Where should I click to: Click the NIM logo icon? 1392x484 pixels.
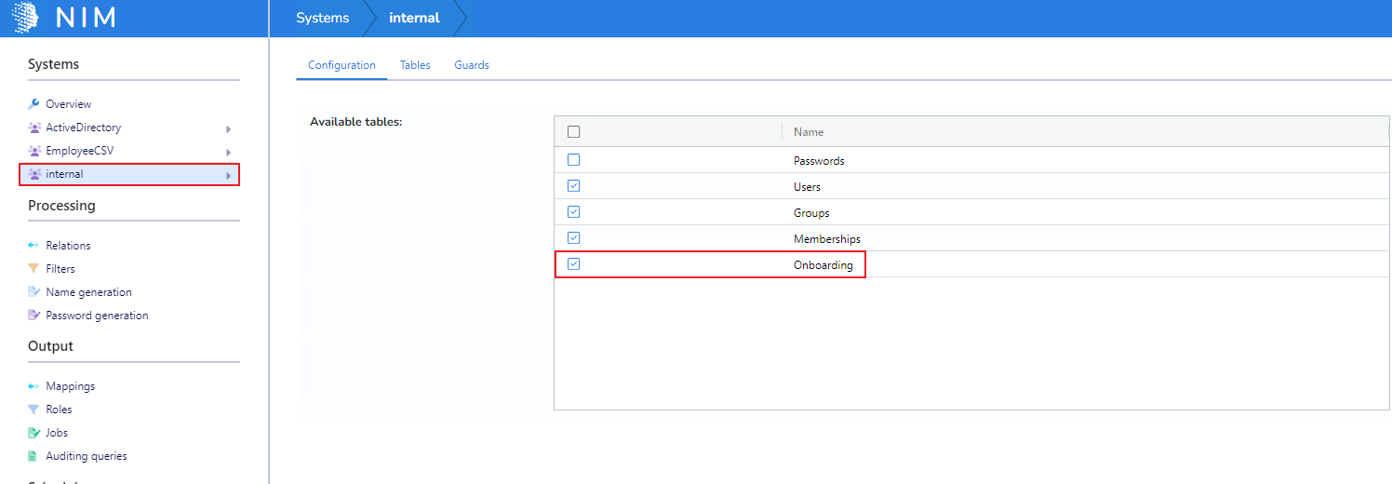pos(25,18)
